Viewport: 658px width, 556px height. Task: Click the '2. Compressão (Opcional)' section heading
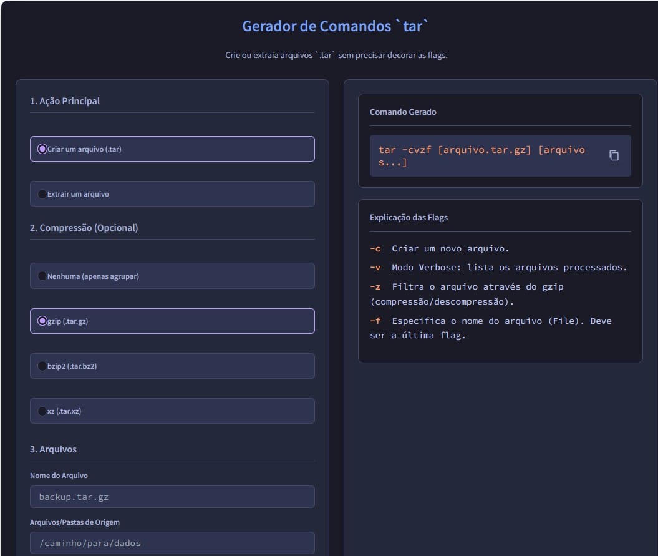[x=84, y=228]
